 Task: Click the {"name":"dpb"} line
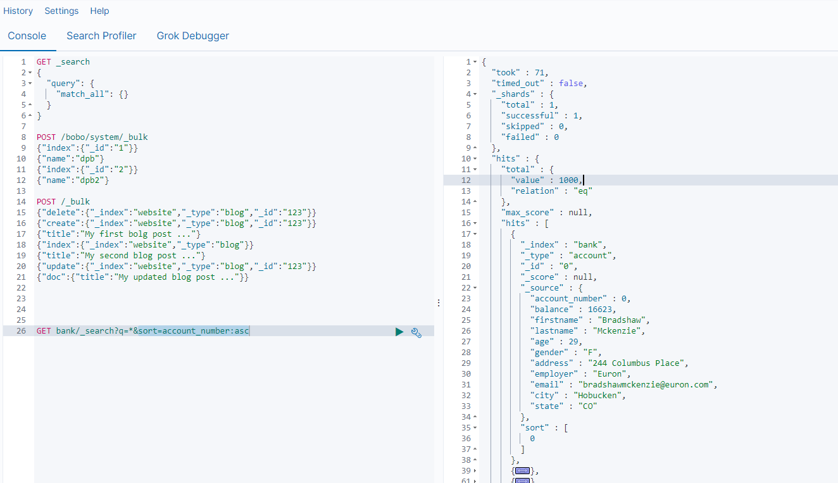[x=70, y=159]
